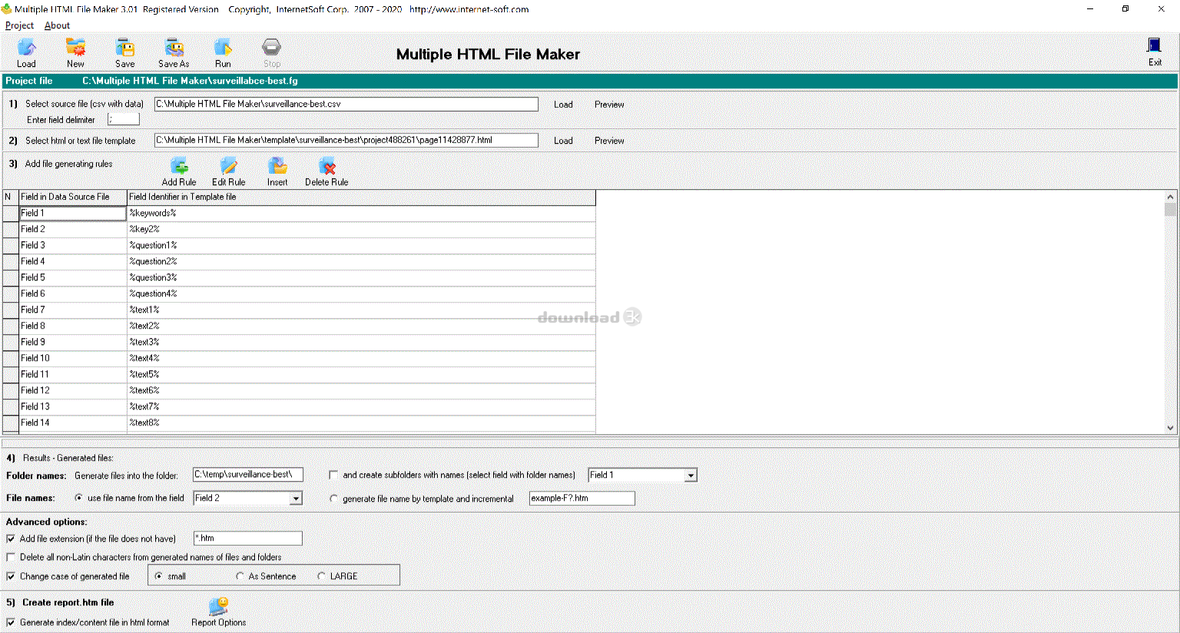The image size is (1180, 633).
Task: Click the html template path field
Action: [346, 140]
